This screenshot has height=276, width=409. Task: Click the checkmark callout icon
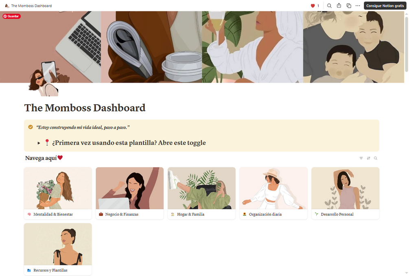point(31,127)
